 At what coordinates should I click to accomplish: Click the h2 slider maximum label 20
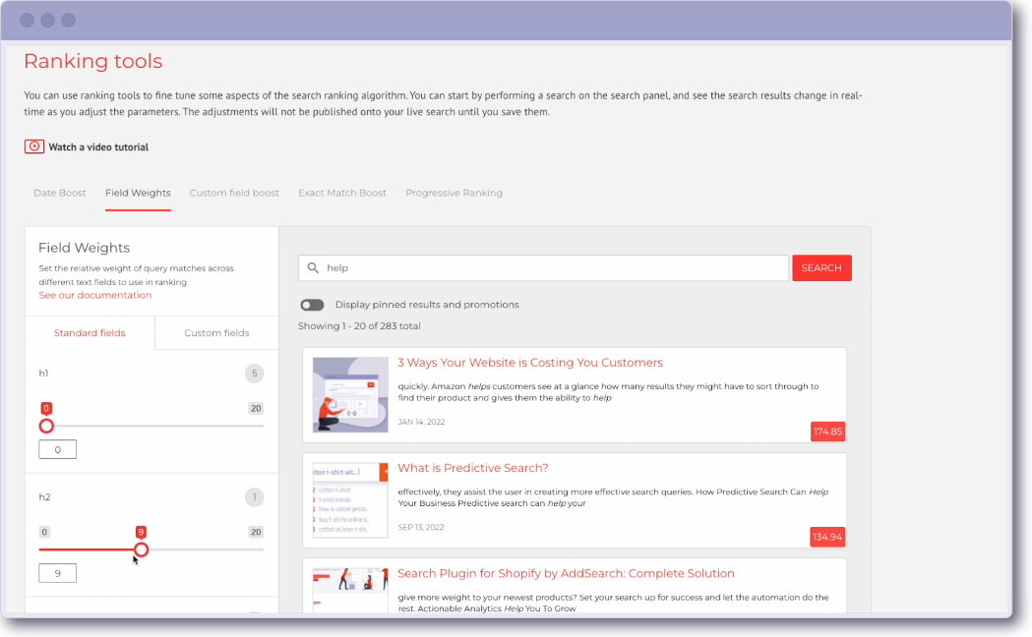(x=256, y=532)
